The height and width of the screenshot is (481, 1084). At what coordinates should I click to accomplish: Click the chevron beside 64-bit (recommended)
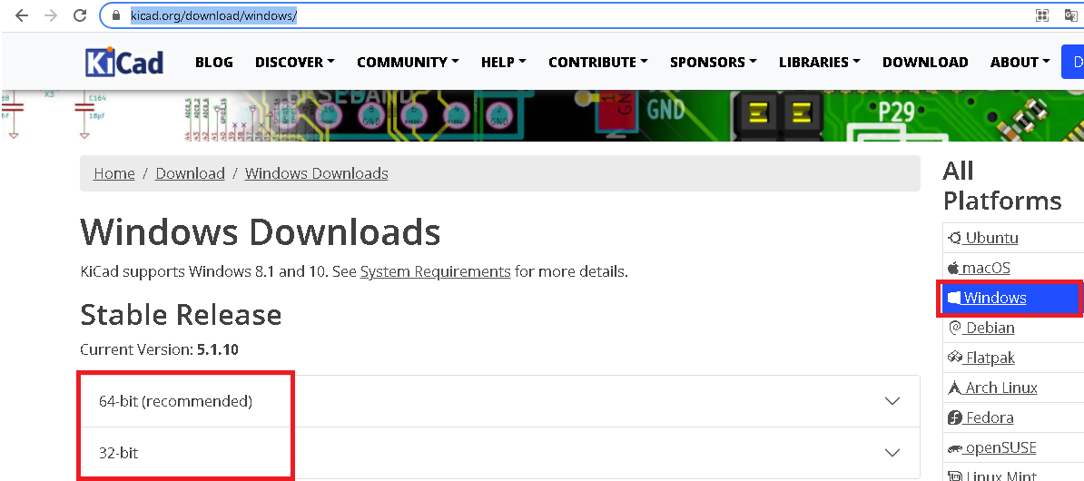(x=892, y=401)
